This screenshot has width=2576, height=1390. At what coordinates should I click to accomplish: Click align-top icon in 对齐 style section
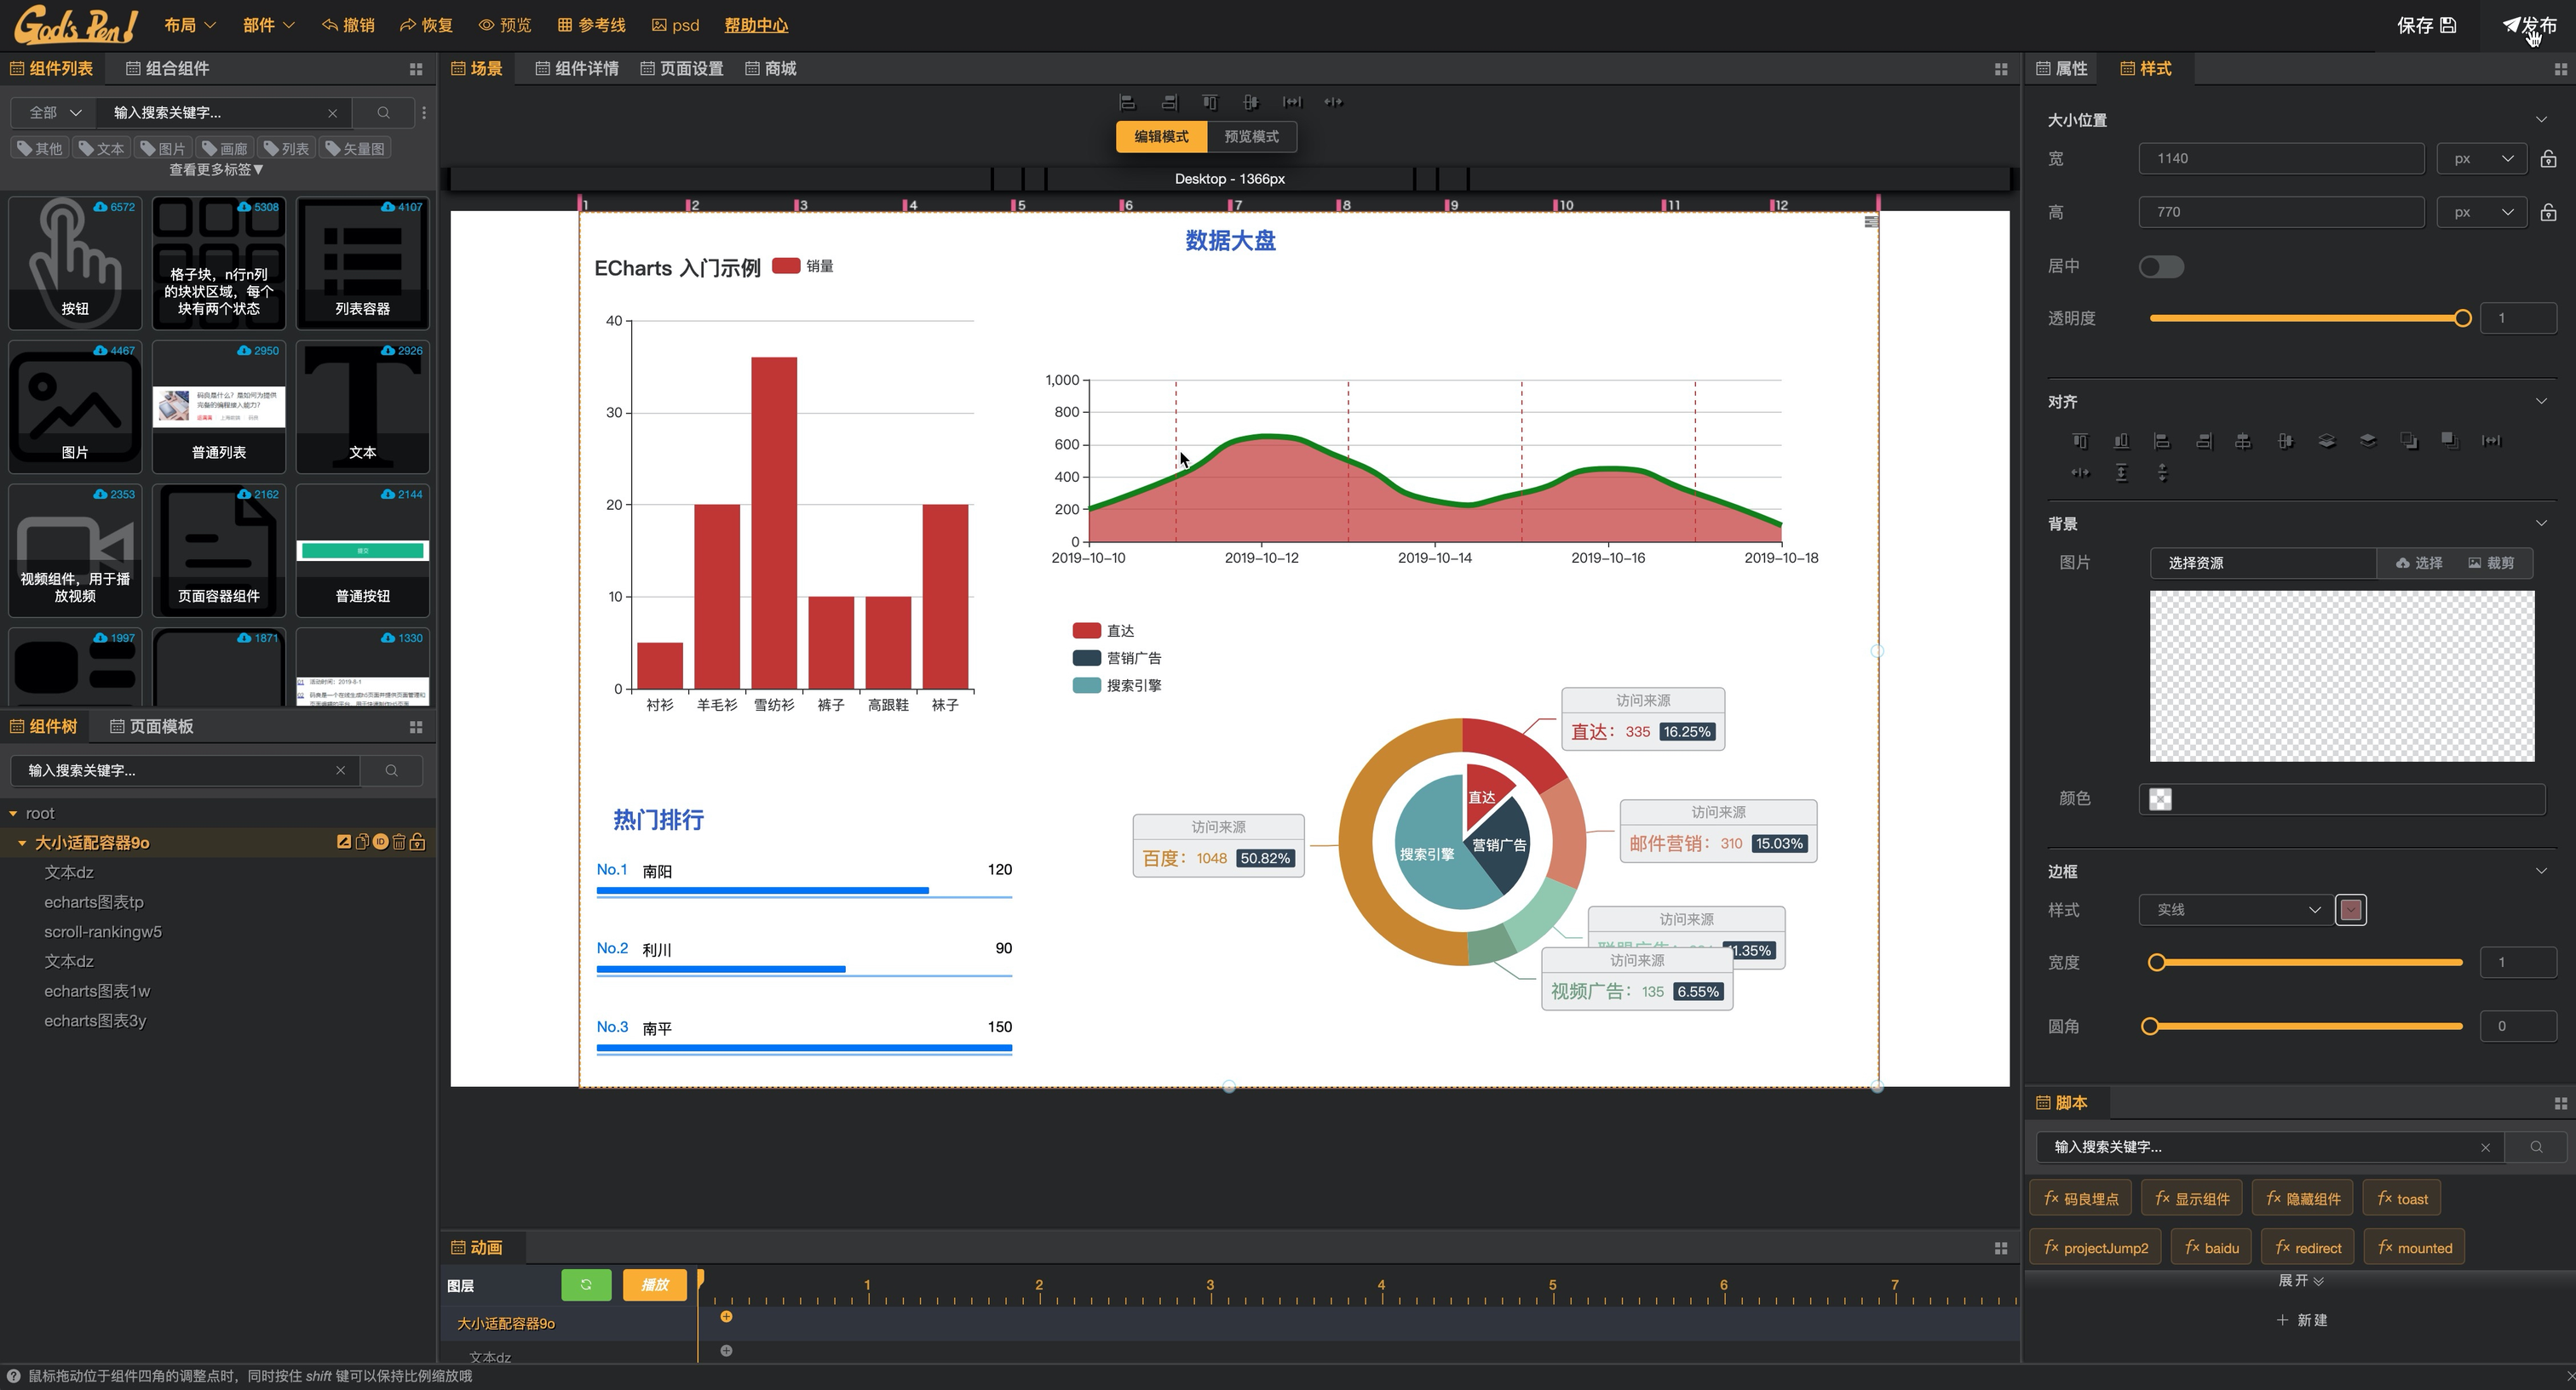coord(2080,441)
